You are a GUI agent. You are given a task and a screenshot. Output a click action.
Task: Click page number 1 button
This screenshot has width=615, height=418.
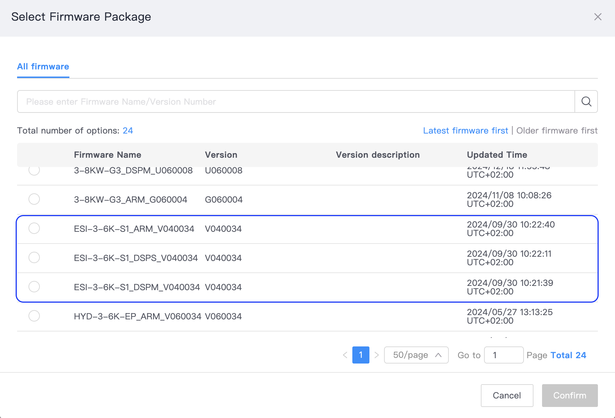(x=361, y=355)
